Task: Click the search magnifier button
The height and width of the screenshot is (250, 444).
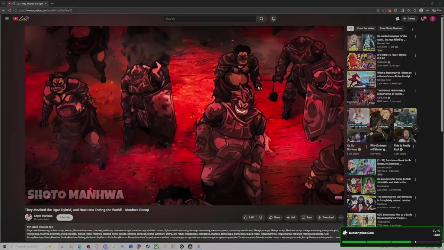Action: [x=262, y=19]
